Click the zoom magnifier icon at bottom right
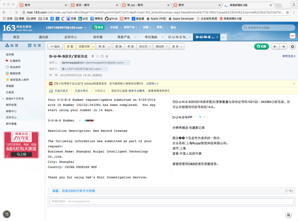The image size is (298, 221). (x=289, y=215)
